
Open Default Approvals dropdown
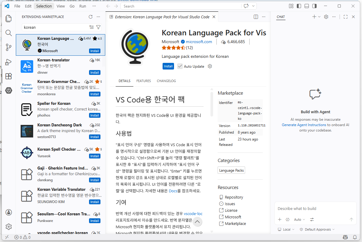pos(317,229)
